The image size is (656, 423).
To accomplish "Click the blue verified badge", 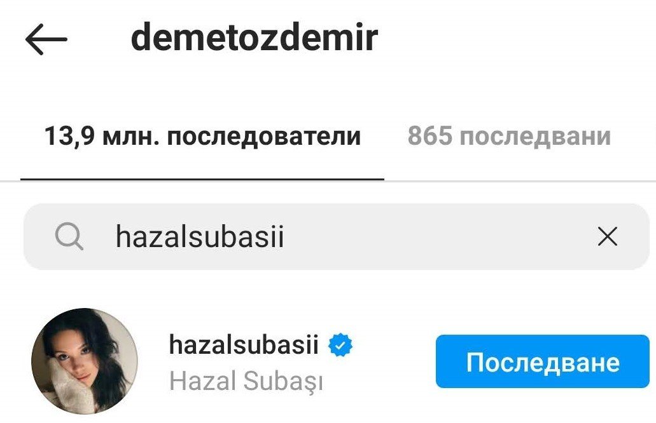I will 340,346.
